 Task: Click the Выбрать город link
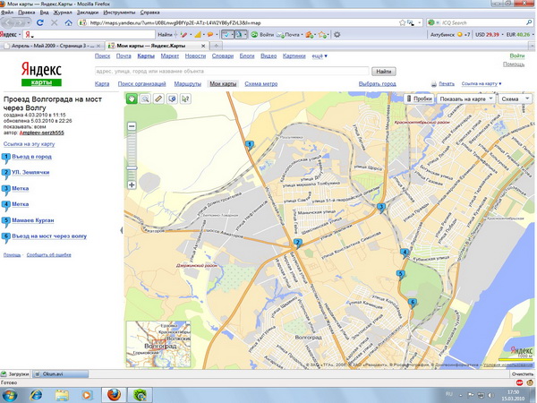377,83
